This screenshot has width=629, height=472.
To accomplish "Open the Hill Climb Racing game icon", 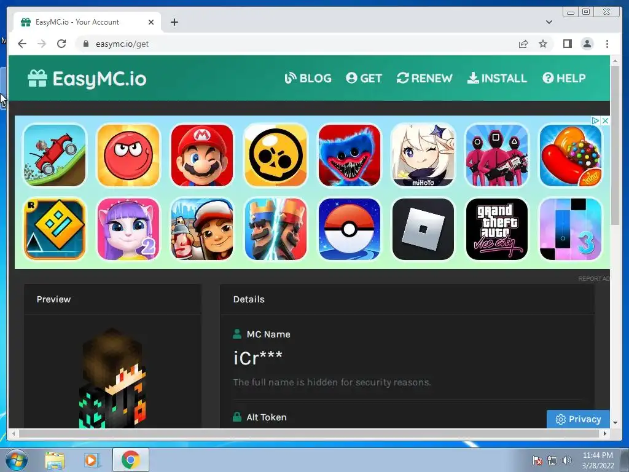I will tap(55, 155).
